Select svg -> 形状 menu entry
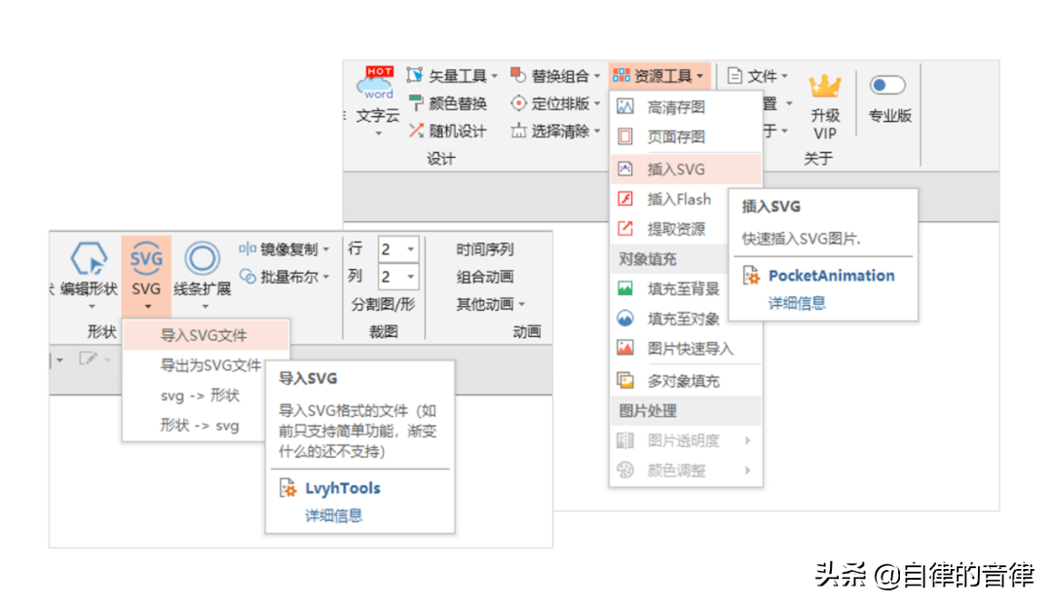Image resolution: width=1052 pixels, height=606 pixels. pyautogui.click(x=195, y=396)
